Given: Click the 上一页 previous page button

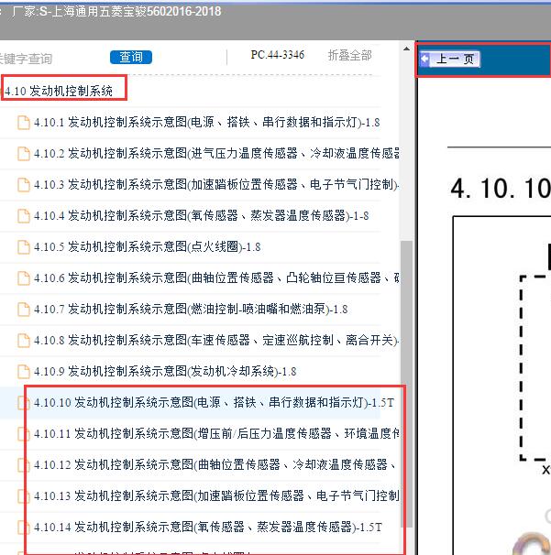Looking at the screenshot, I should coord(449,59).
